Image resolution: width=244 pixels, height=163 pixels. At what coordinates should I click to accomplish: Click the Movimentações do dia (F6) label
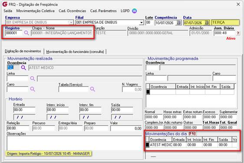tap(171, 134)
